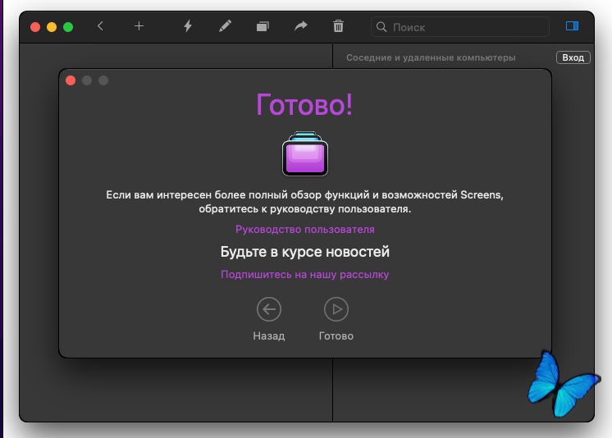Click the duplicate windows icon
The height and width of the screenshot is (438, 612).
coord(263,26)
